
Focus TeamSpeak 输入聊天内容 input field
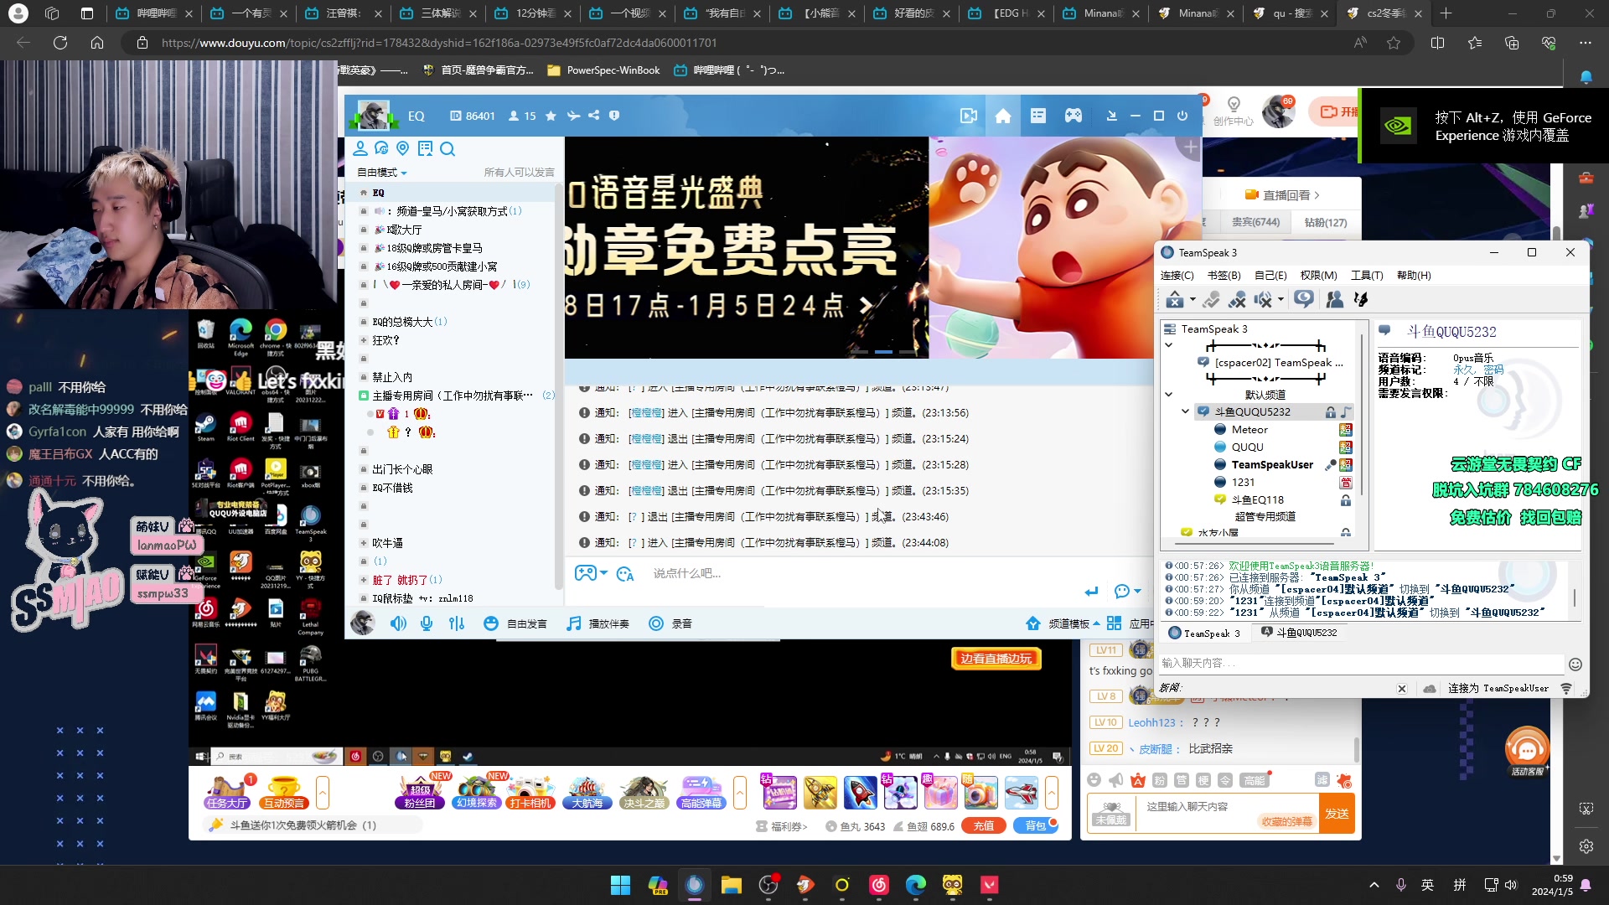(x=1362, y=663)
